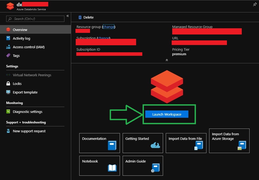Image resolution: width=259 pixels, height=180 pixels.
Task: Click the pin icon at top right
Action: pyautogui.click(x=255, y=5)
